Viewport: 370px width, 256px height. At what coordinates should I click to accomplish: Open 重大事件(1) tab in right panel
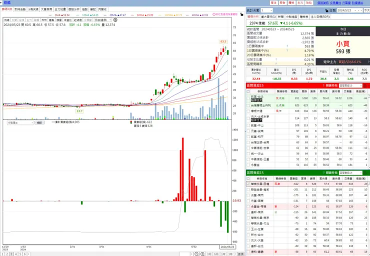tap(268, 17)
